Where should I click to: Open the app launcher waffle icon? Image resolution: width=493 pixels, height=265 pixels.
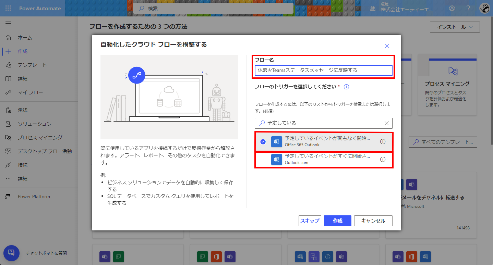pos(8,8)
